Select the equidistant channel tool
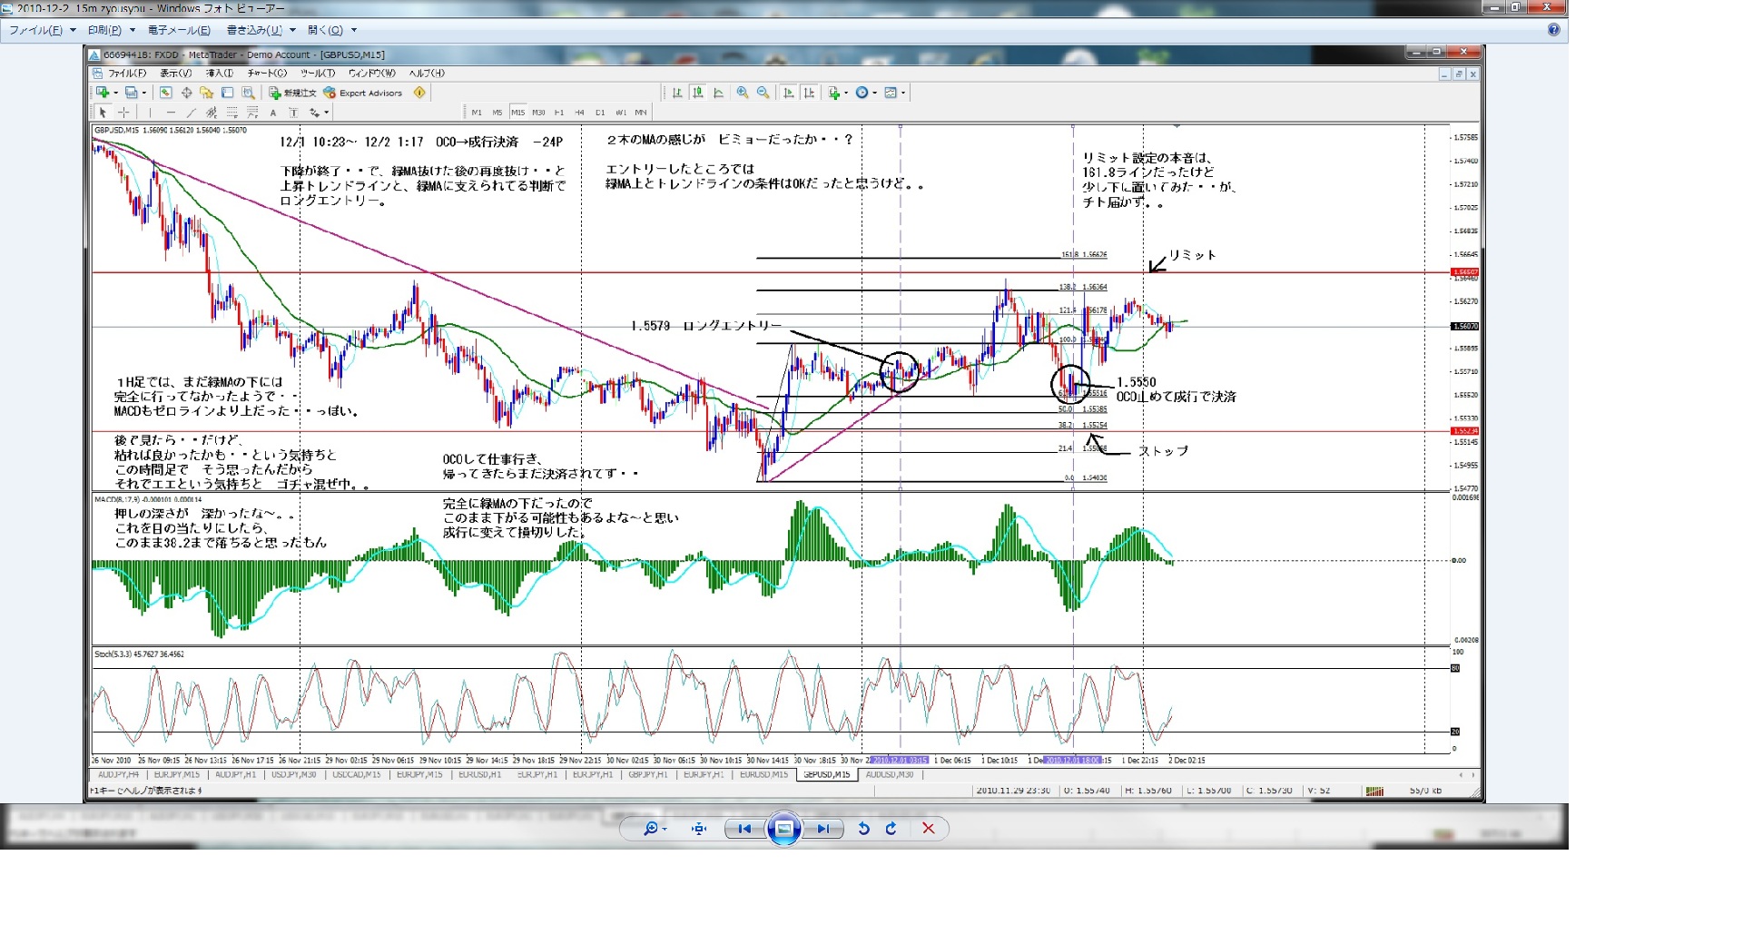This screenshot has width=1743, height=944. click(212, 113)
